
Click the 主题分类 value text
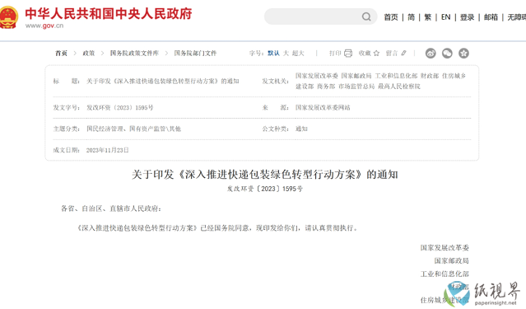click(x=133, y=129)
